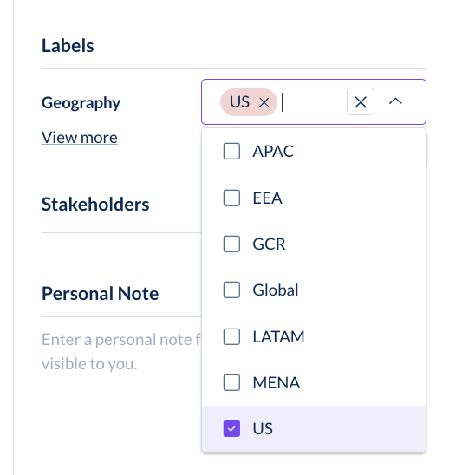The width and height of the screenshot is (449, 475).
Task: Select the MENA option label
Action: pyautogui.click(x=276, y=382)
